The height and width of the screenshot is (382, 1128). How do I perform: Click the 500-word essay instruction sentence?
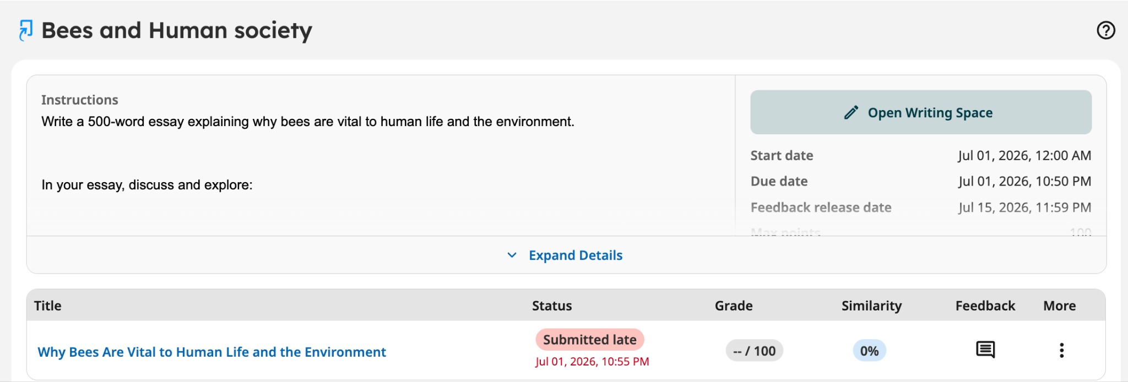coord(308,122)
